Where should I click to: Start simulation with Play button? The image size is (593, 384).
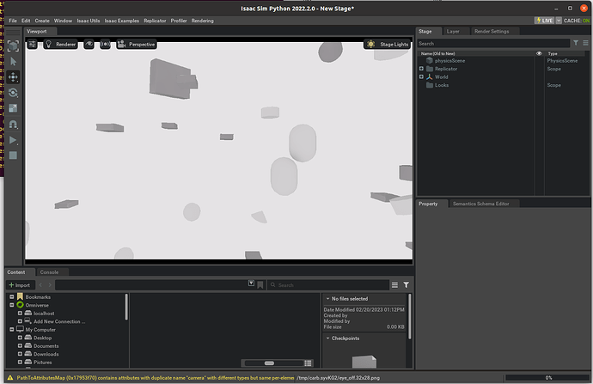[x=13, y=140]
